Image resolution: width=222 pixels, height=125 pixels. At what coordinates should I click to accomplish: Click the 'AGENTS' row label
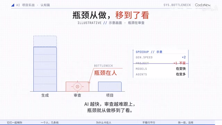[x=141, y=74]
